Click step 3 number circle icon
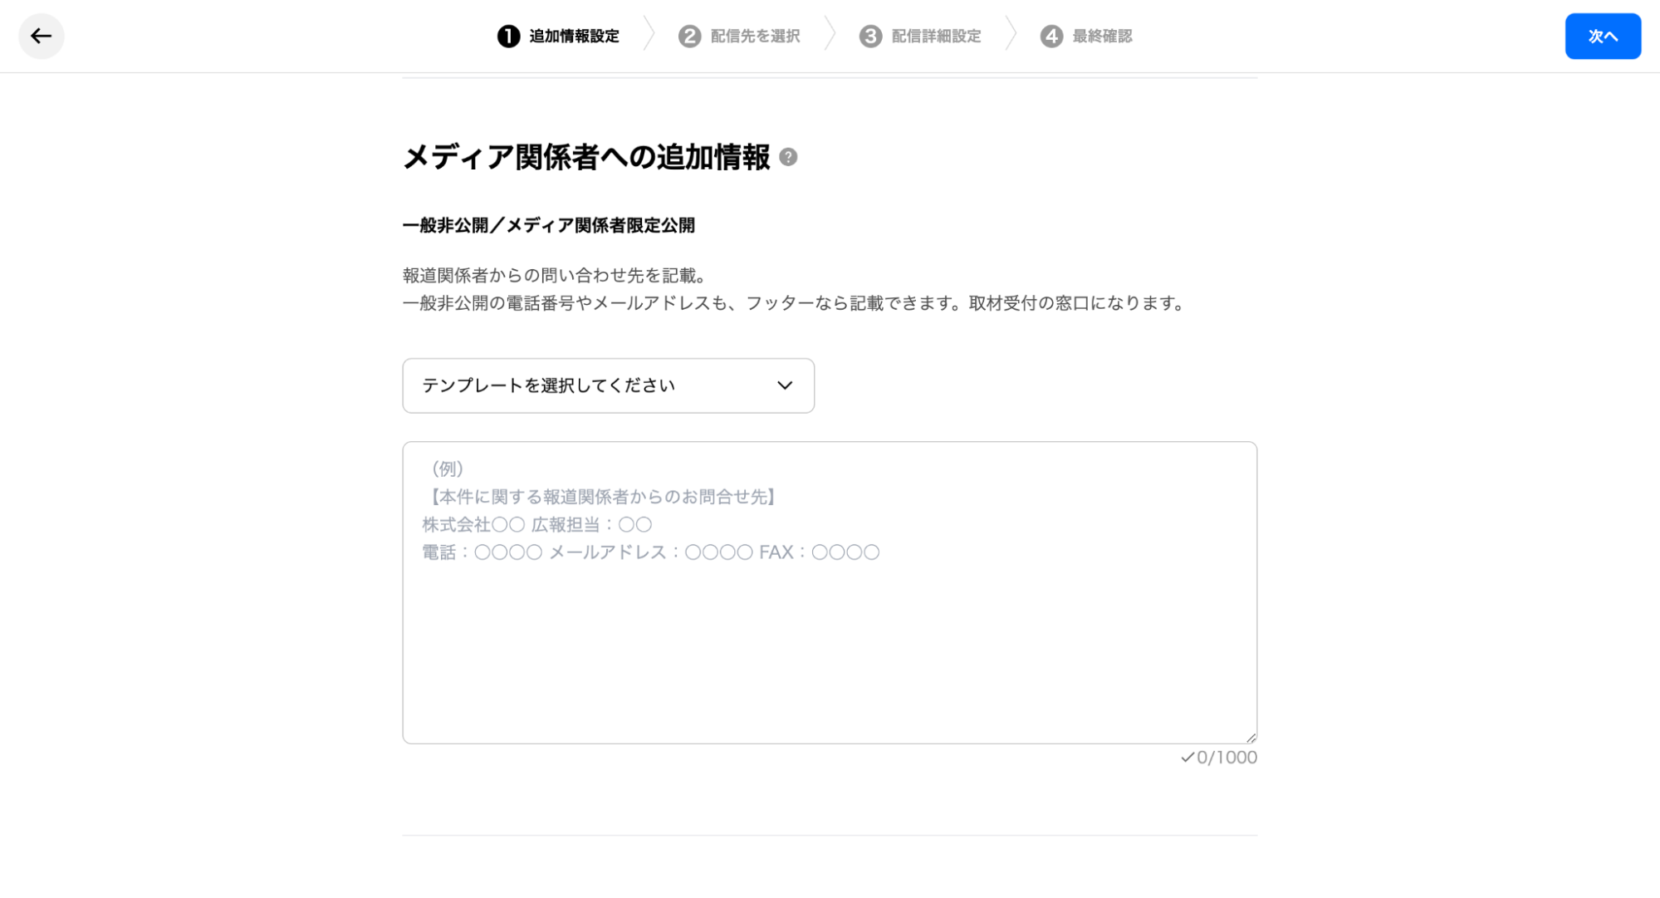Image resolution: width=1660 pixels, height=898 pixels. pyautogui.click(x=870, y=36)
